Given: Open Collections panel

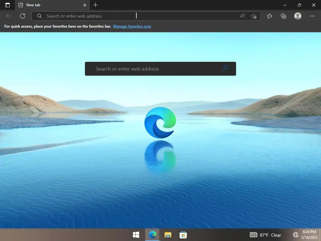Looking at the screenshot, I should coord(283,16).
